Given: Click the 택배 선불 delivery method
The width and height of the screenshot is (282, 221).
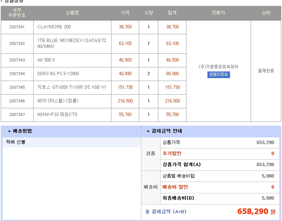Looking at the screenshot, I should click(x=16, y=142).
